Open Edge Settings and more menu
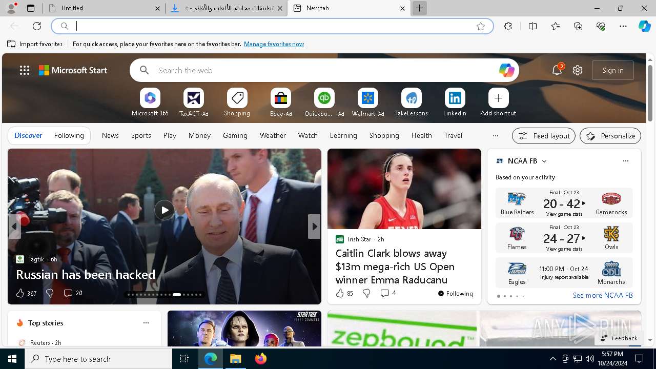This screenshot has height=369, width=656. coord(623,26)
